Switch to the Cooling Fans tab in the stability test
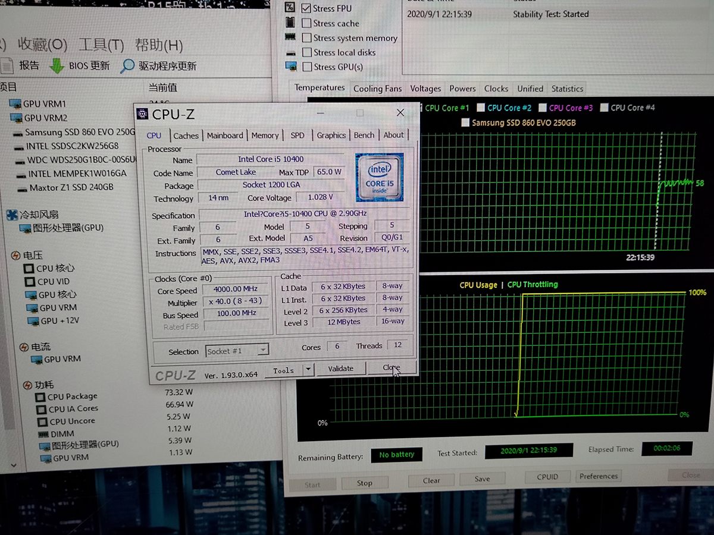714x535 pixels. (x=377, y=89)
